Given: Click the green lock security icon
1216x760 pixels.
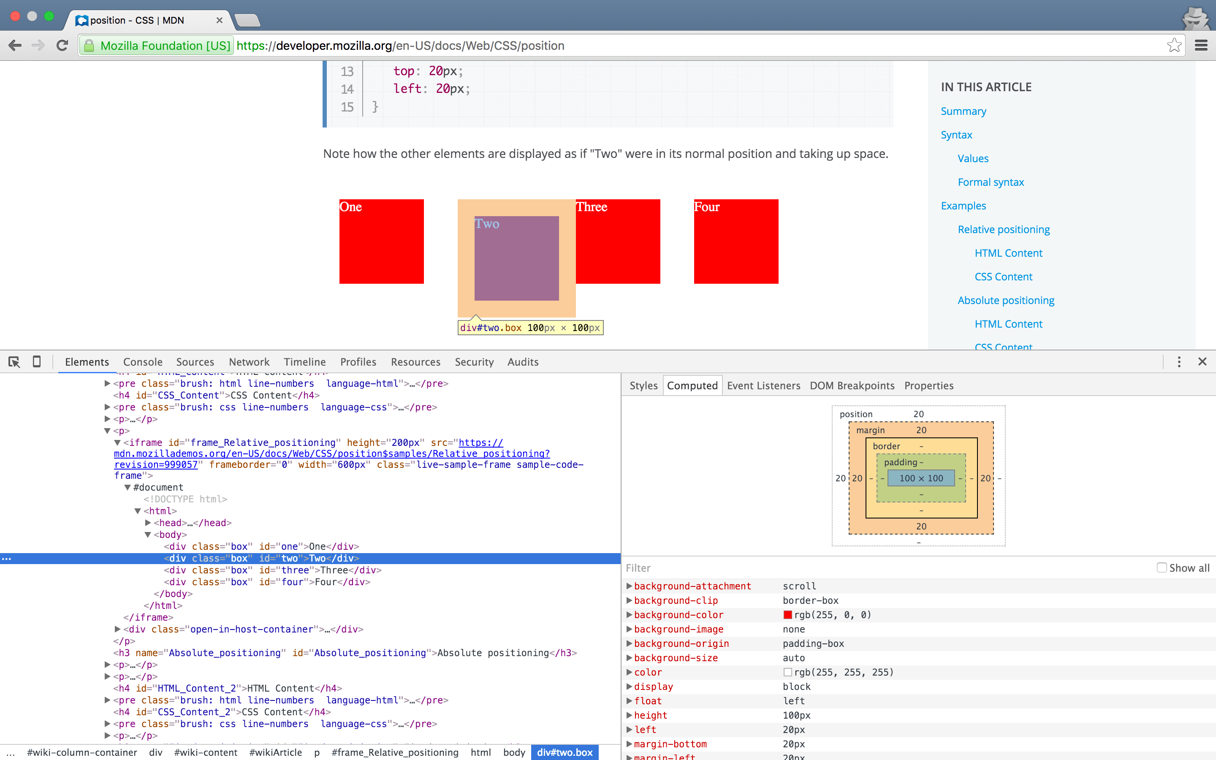Looking at the screenshot, I should coord(89,46).
